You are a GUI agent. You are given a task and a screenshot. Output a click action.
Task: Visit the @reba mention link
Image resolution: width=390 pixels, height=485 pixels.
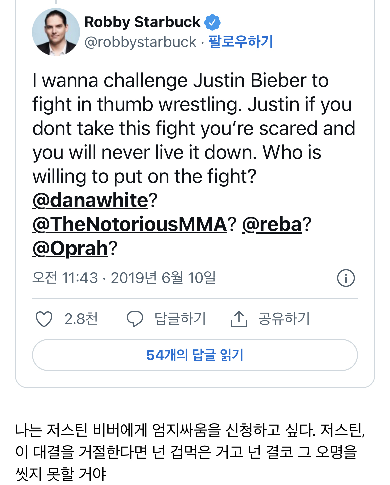click(272, 224)
